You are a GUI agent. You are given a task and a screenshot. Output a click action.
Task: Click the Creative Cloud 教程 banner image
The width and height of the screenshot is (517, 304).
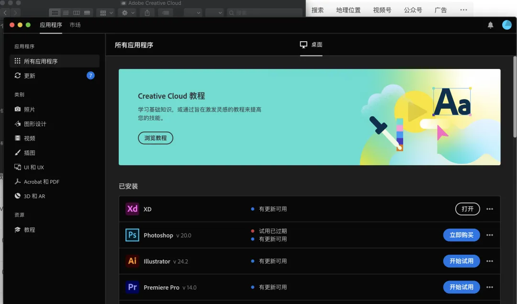point(310,117)
